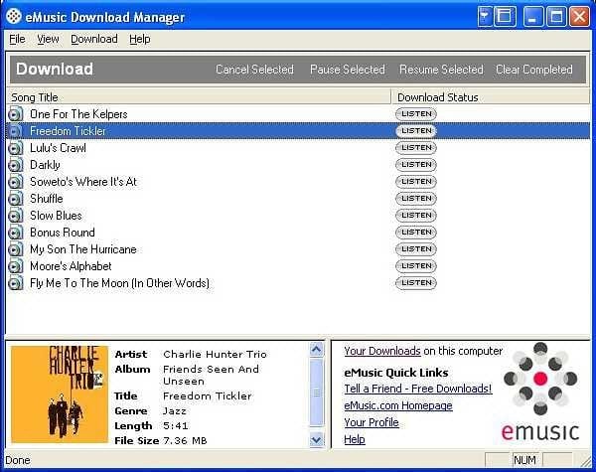Click the track icon beside My Son The Hurricane
This screenshot has width=596, height=472.
15,249
